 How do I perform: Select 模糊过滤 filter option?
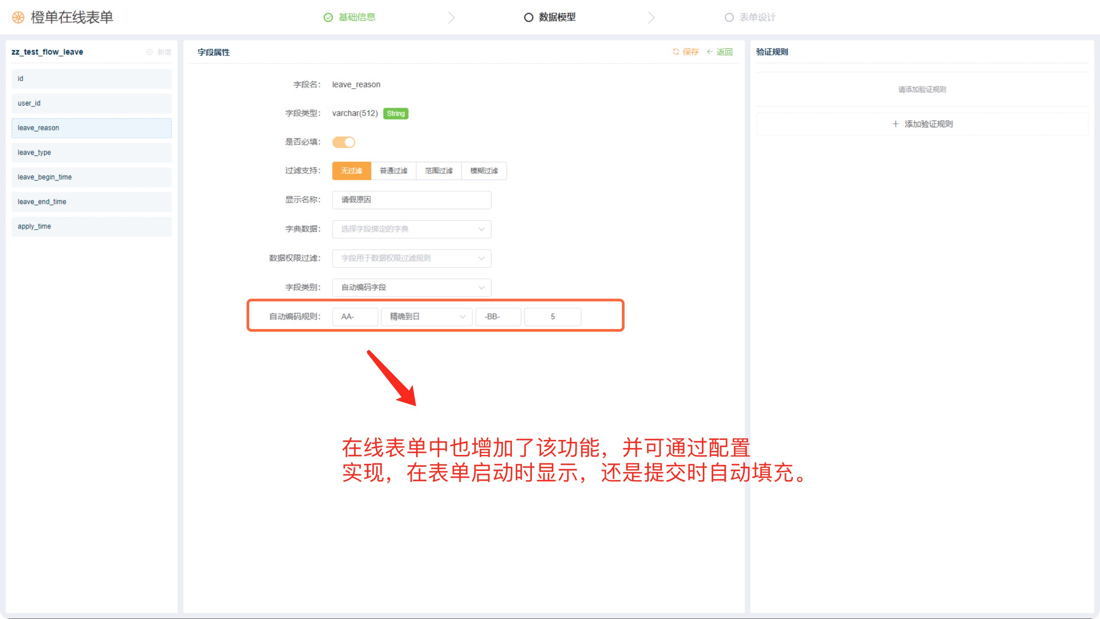[x=484, y=171]
